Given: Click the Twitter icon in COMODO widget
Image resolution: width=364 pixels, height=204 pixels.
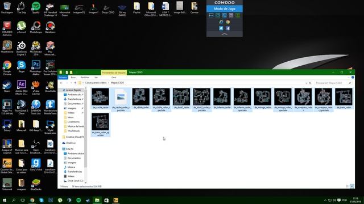Looking at the screenshot, I should tap(221, 28).
